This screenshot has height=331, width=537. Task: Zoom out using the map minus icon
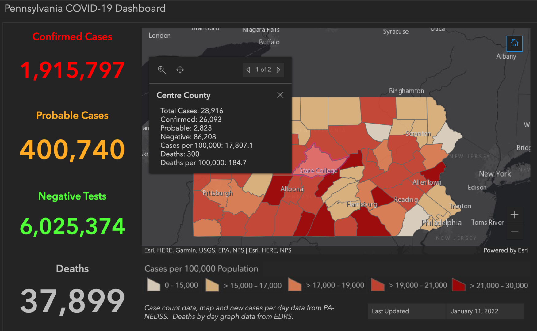(x=515, y=231)
